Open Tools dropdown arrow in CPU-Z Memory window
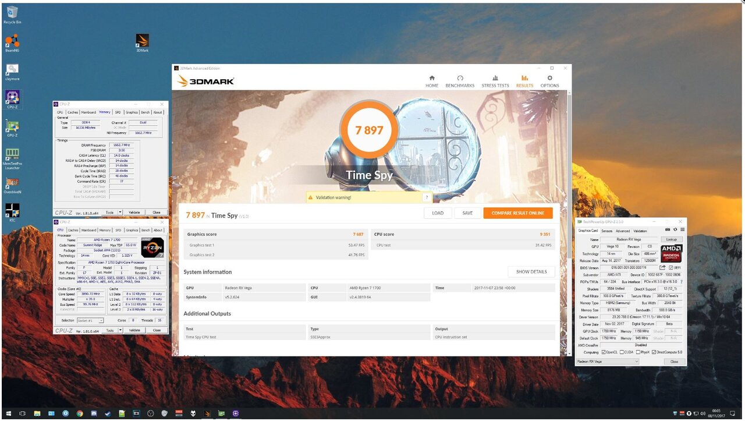Image resolution: width=745 pixels, height=421 pixels. point(120,213)
